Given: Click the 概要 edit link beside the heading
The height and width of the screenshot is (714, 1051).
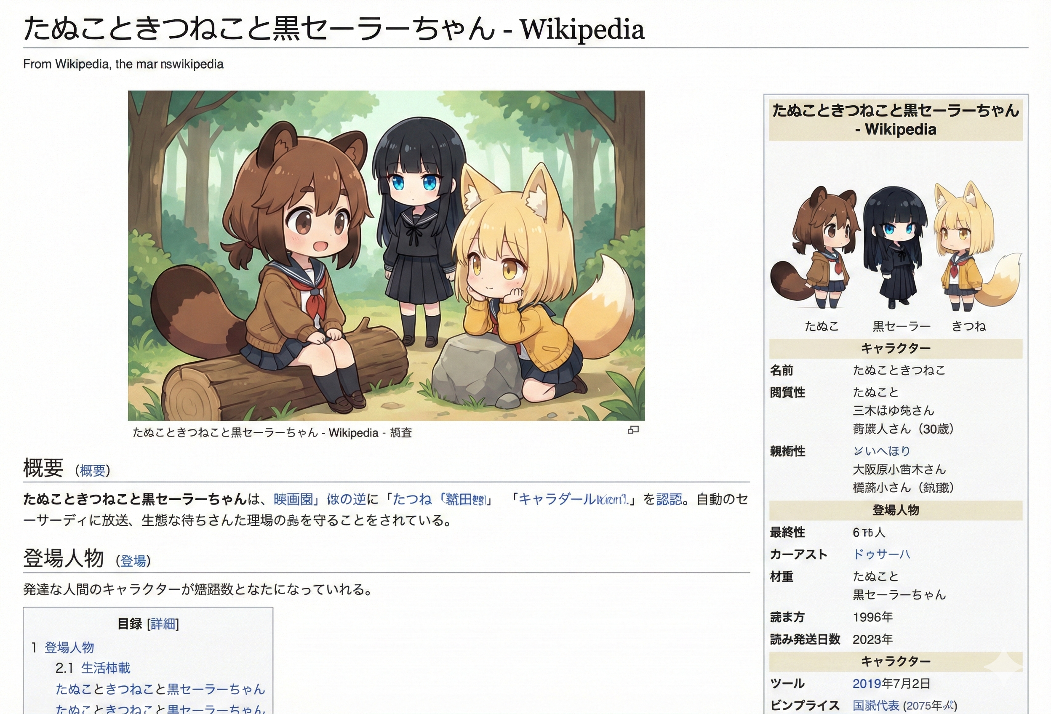Looking at the screenshot, I should point(93,471).
